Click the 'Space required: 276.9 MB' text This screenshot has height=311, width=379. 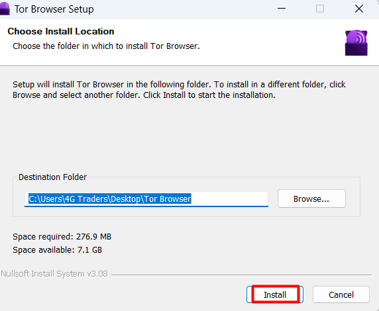[x=62, y=237]
